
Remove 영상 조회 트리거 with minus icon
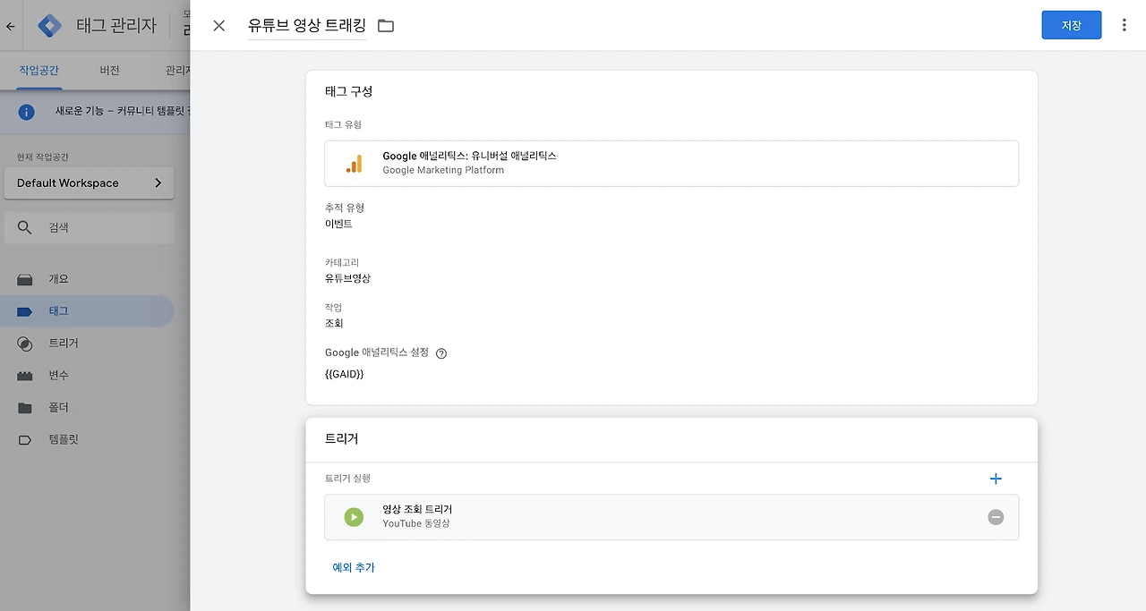coord(996,517)
